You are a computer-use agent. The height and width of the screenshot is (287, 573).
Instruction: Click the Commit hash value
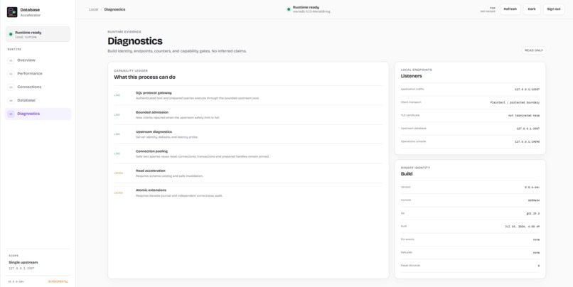(x=534, y=200)
